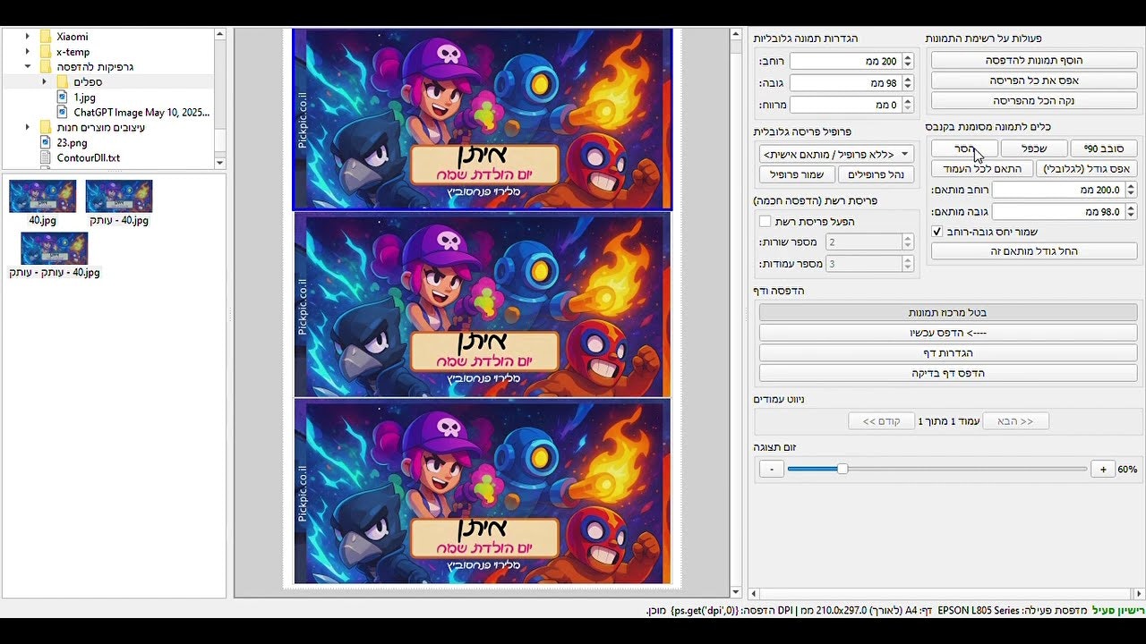The image size is (1146, 644).
Task: Click the רוחב global width input field
Action: coord(845,62)
